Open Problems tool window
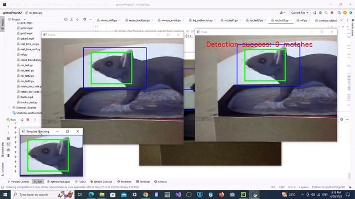This screenshot has height=199, width=355. point(124,182)
